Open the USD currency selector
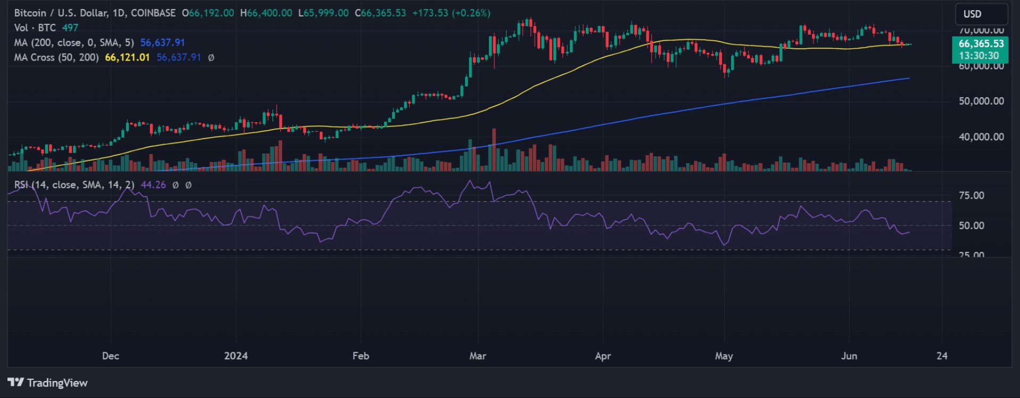The image size is (1020, 398). [x=980, y=14]
